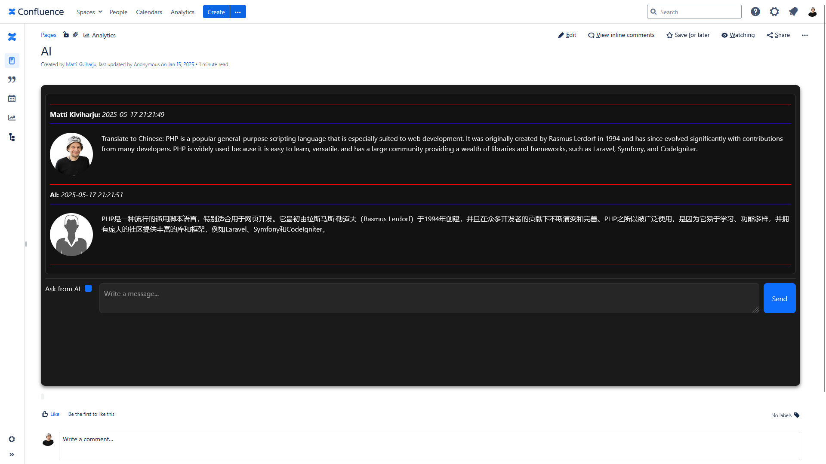This screenshot has height=464, width=826.
Task: Click the Write a message text field
Action: pyautogui.click(x=429, y=298)
